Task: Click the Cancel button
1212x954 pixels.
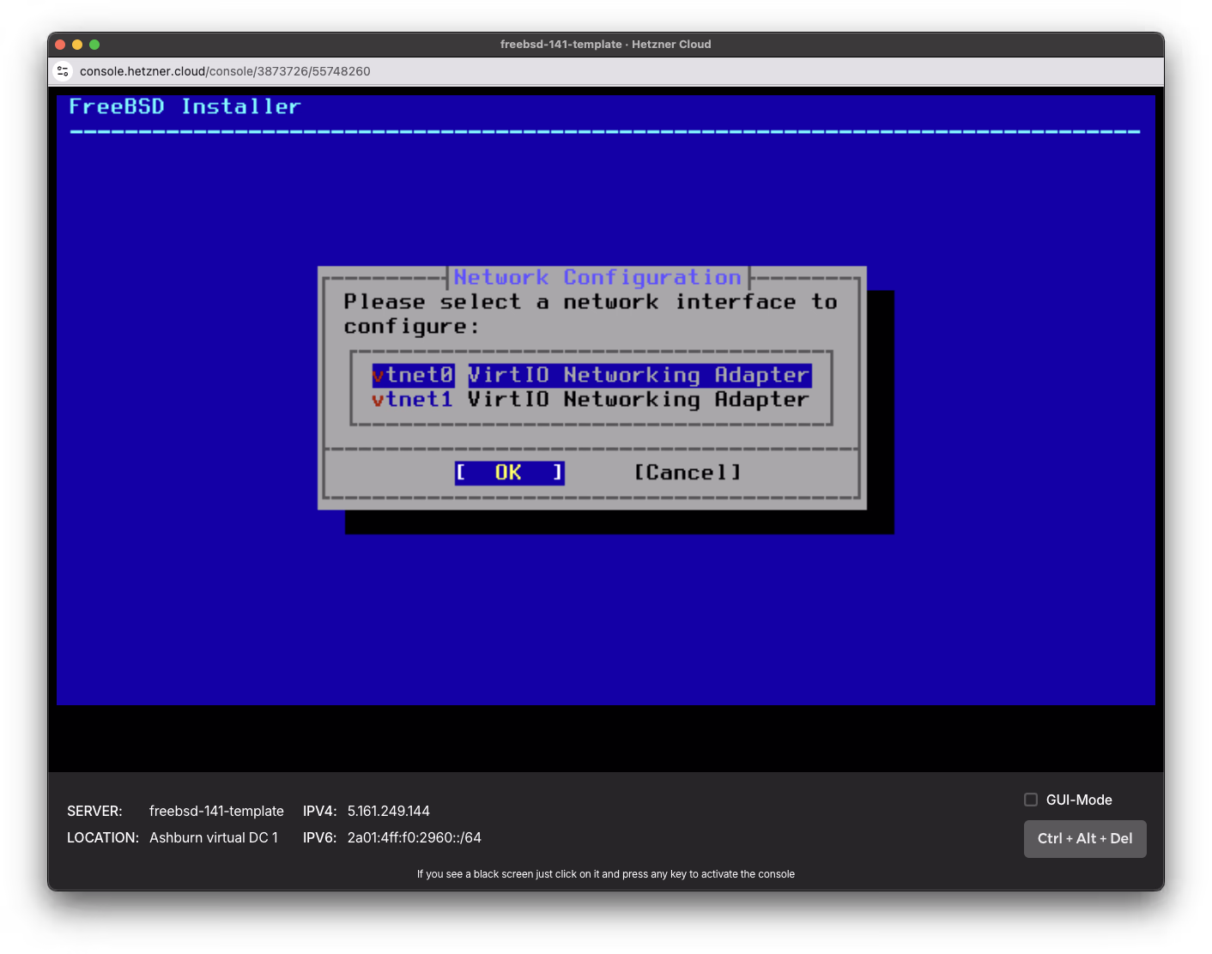Action: point(686,472)
